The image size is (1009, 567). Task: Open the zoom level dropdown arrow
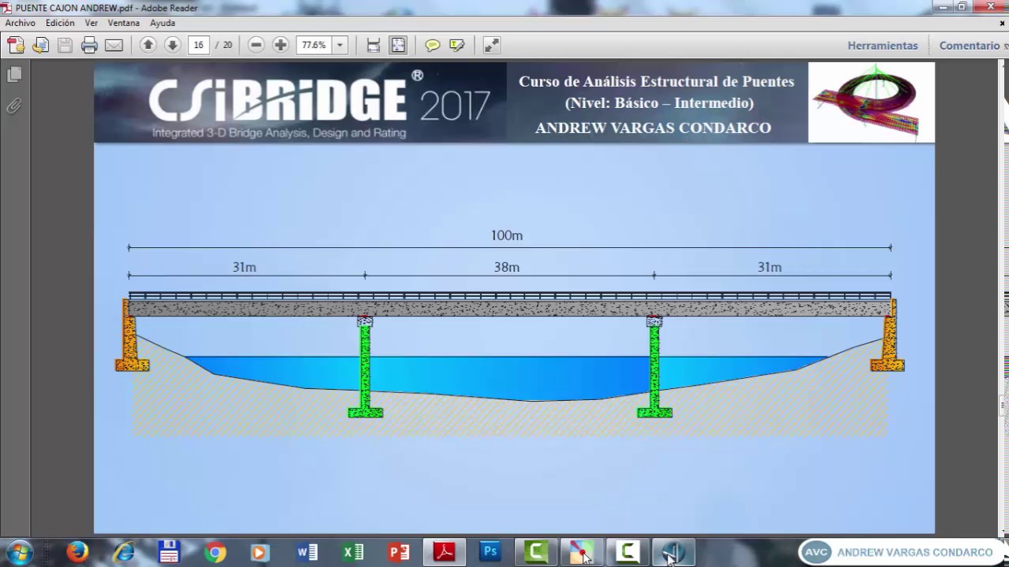click(x=340, y=45)
